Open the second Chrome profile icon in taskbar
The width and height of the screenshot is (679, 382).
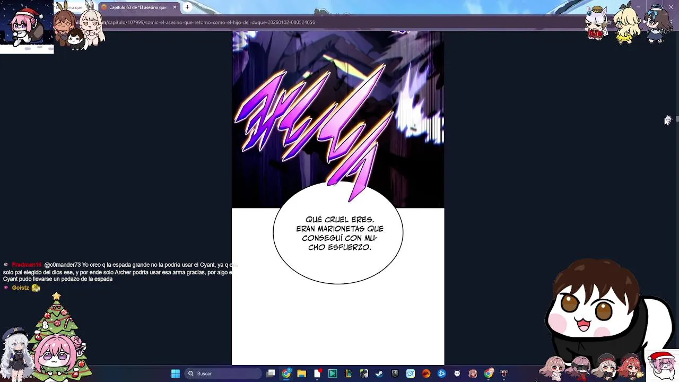coord(488,374)
